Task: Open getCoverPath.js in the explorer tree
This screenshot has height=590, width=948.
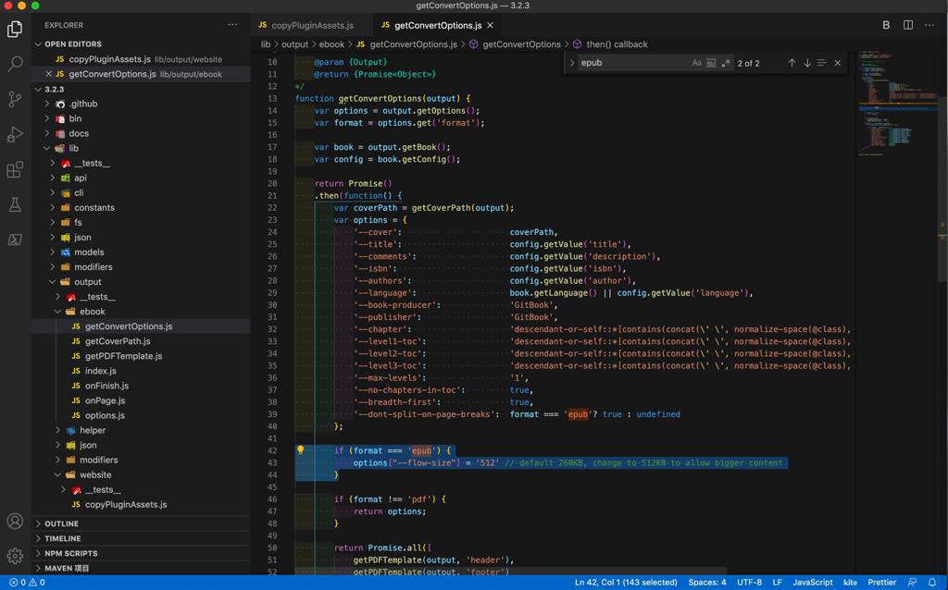Action: click(118, 341)
